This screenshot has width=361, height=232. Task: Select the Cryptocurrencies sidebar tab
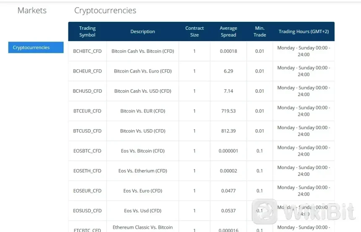coord(36,47)
